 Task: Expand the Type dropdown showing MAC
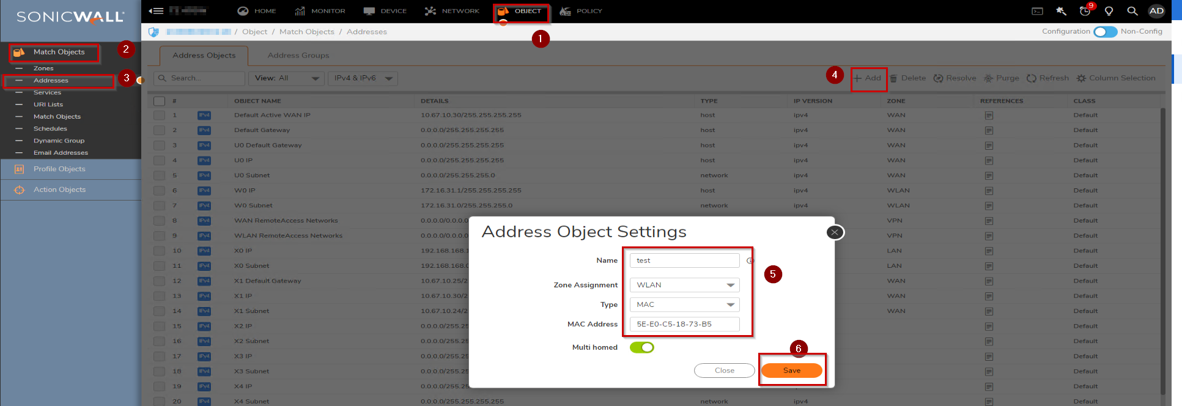coord(684,304)
